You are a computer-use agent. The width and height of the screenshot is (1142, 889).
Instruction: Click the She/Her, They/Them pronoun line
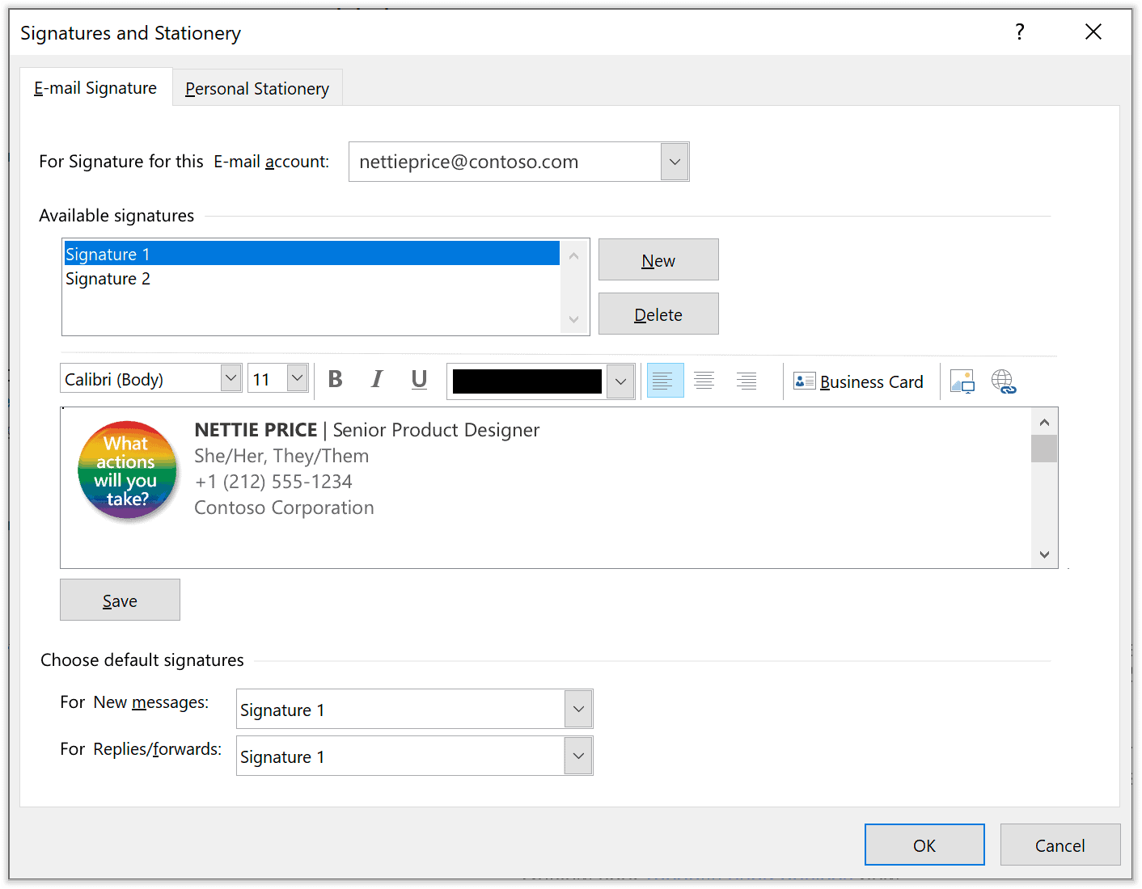(x=281, y=456)
